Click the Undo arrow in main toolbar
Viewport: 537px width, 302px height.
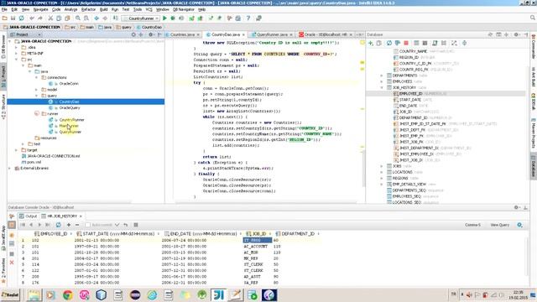(x=32, y=18)
